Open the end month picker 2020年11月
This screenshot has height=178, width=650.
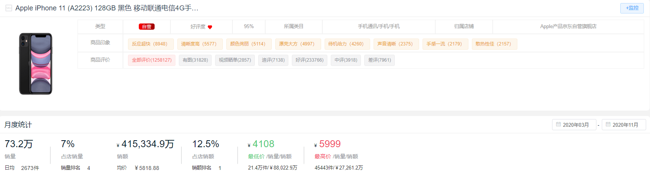[624, 125]
